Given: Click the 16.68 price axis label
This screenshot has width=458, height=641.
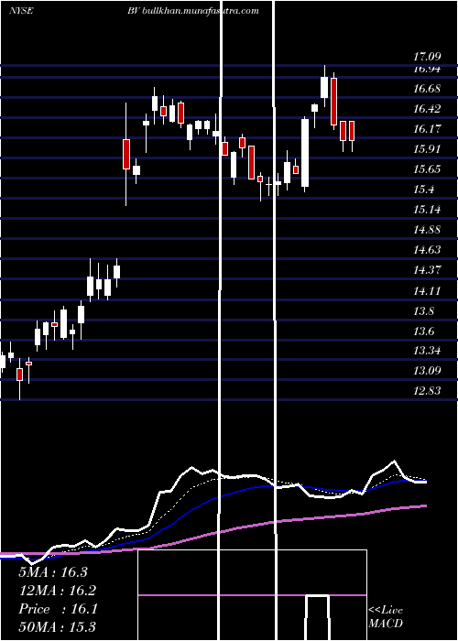Looking at the screenshot, I should 427,89.
